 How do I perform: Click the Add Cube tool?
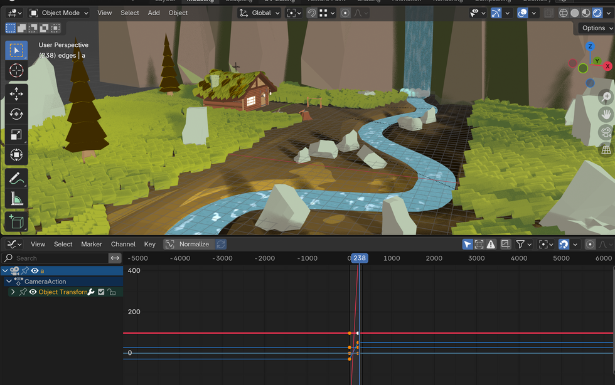point(16,222)
